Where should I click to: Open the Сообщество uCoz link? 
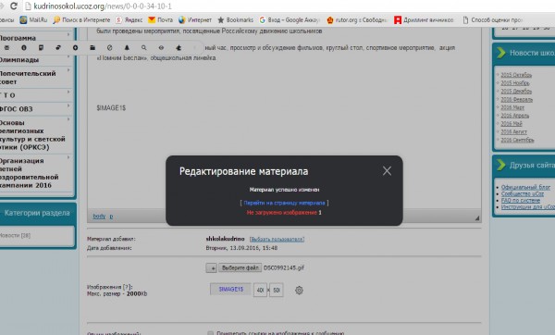[x=523, y=193]
